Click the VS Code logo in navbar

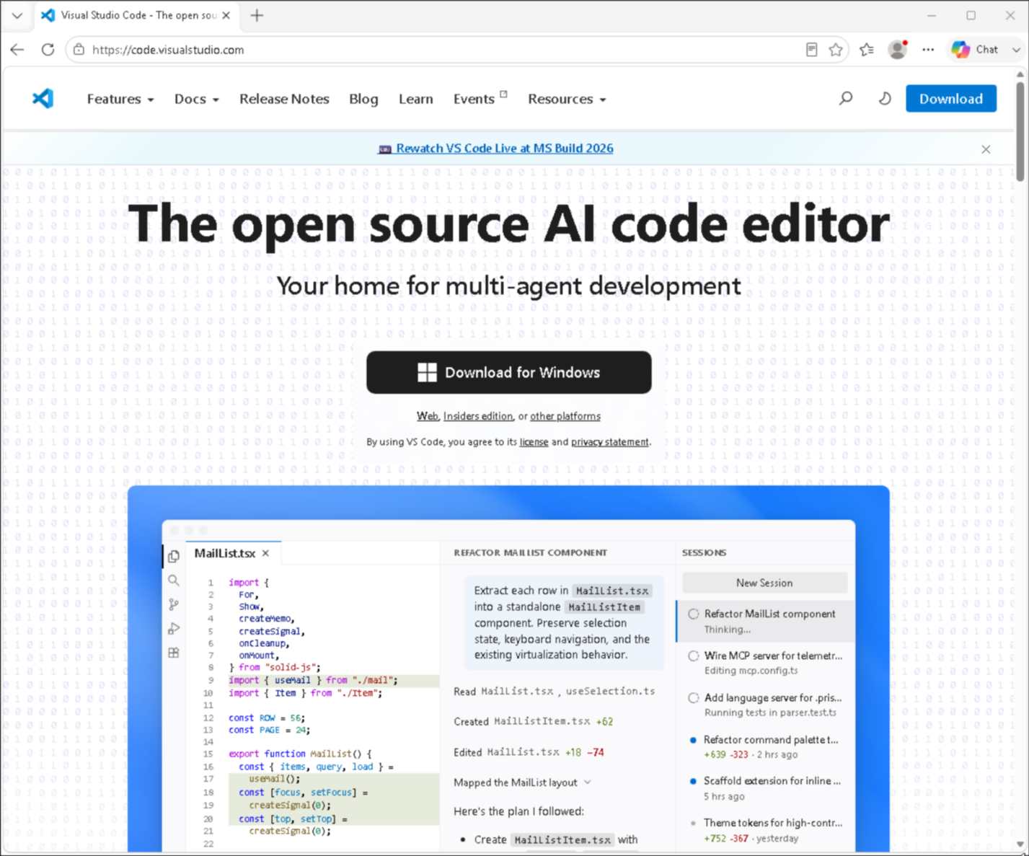coord(43,98)
